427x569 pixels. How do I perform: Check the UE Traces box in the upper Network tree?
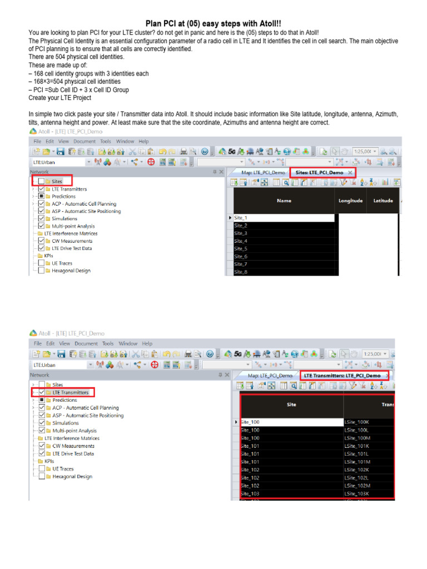(41, 263)
